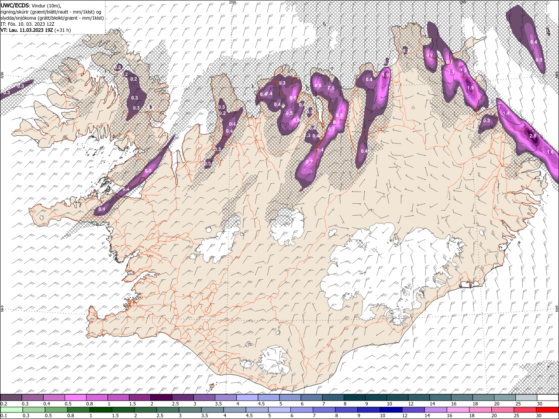This screenshot has width=559, height=419.
Task: Click the 2.8 precipitation value on the map
Action: click(533, 136)
